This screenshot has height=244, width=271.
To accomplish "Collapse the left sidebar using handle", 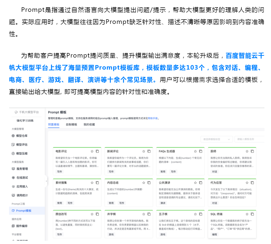I will tap(46, 181).
